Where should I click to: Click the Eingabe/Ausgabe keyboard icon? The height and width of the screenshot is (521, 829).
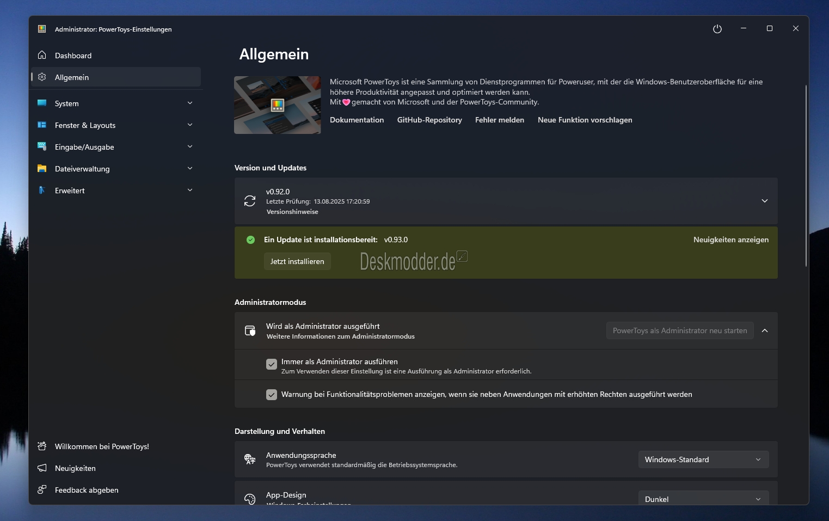42,146
